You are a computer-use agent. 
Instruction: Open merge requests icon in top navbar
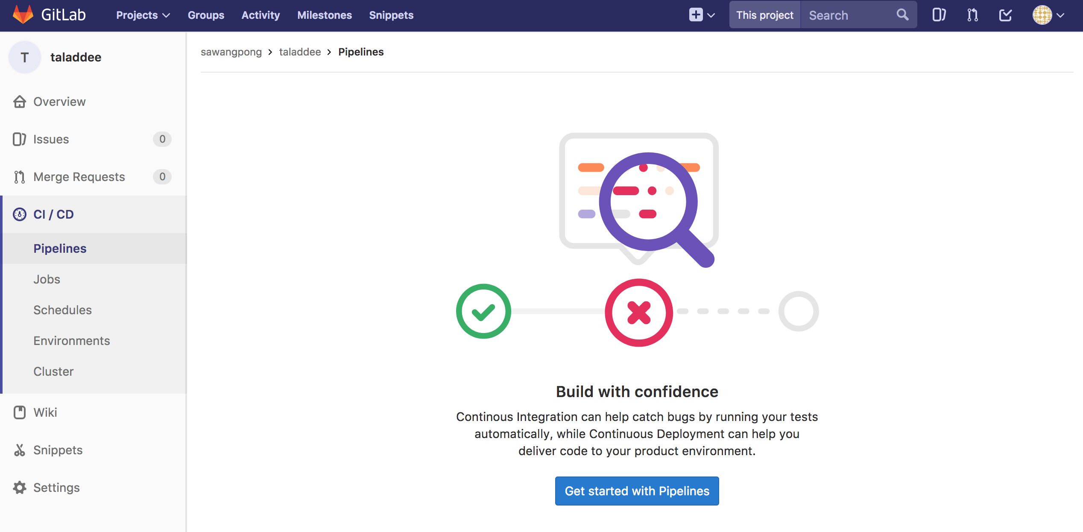pyautogui.click(x=972, y=15)
